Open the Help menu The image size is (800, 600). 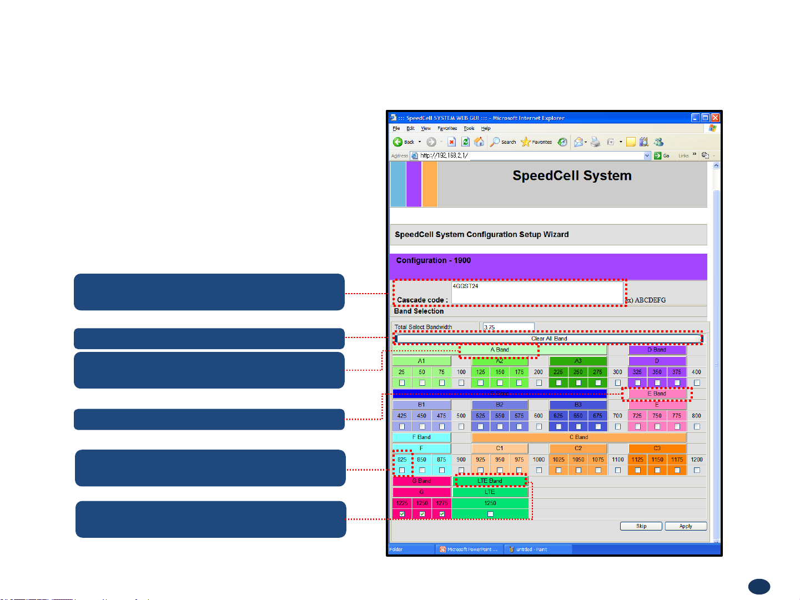click(486, 128)
